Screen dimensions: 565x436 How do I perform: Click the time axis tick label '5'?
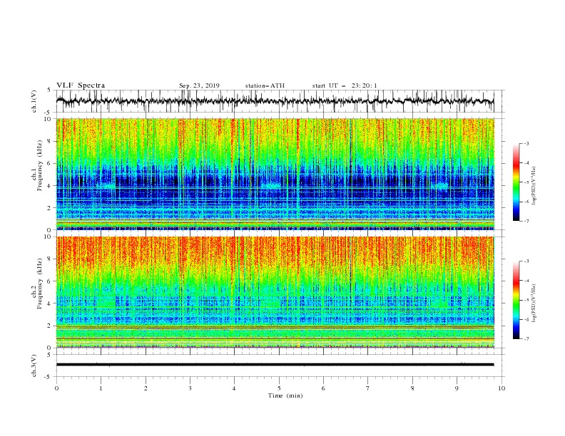click(279, 388)
